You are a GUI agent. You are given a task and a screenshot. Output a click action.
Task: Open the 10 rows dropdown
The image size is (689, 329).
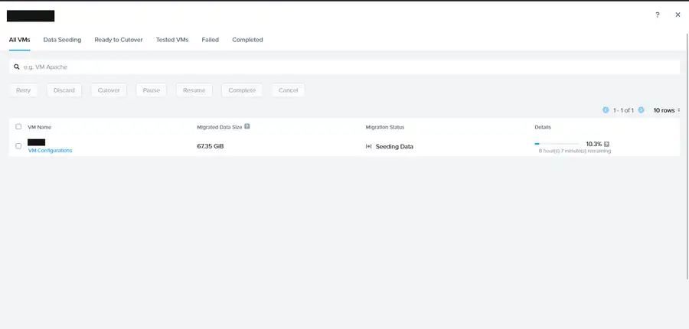[x=667, y=110]
